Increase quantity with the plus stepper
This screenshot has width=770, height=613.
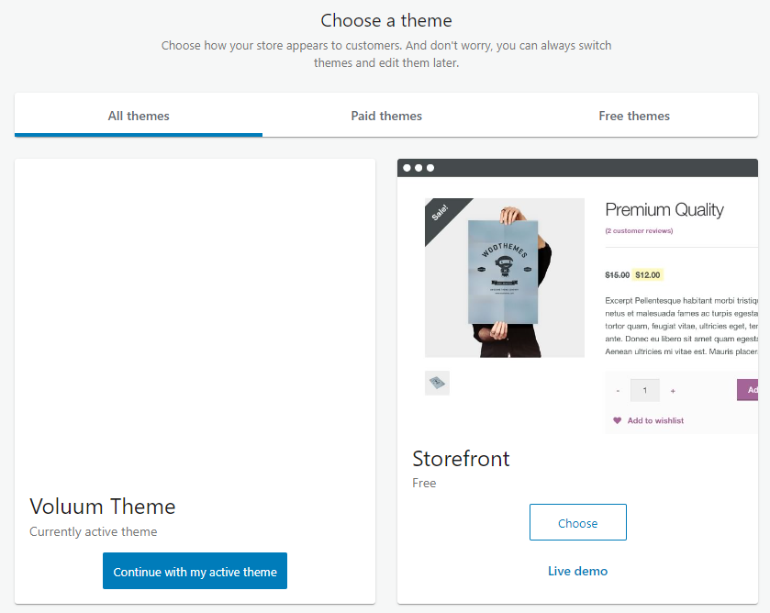(x=672, y=390)
